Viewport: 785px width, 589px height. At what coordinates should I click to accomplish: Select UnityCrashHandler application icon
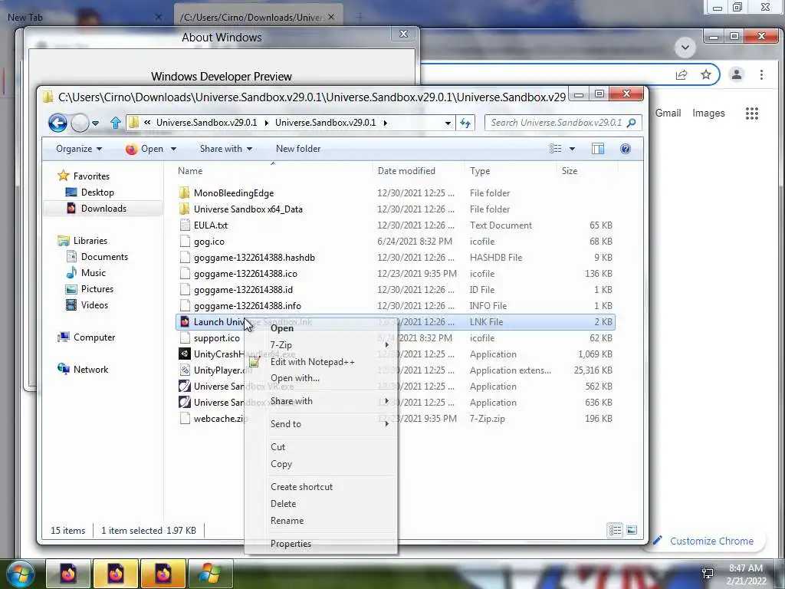(185, 354)
